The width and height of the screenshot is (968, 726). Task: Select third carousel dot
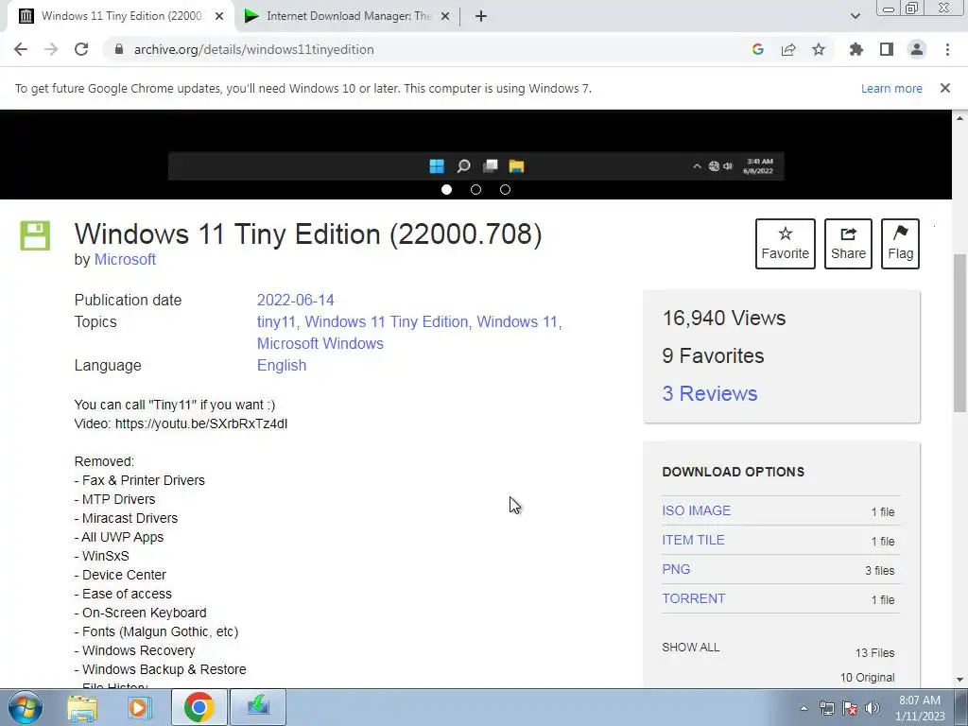(x=505, y=189)
